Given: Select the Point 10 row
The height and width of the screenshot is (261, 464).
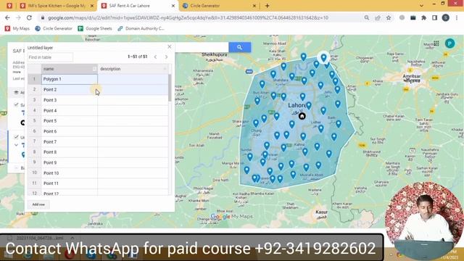Looking at the screenshot, I should pos(99,173).
